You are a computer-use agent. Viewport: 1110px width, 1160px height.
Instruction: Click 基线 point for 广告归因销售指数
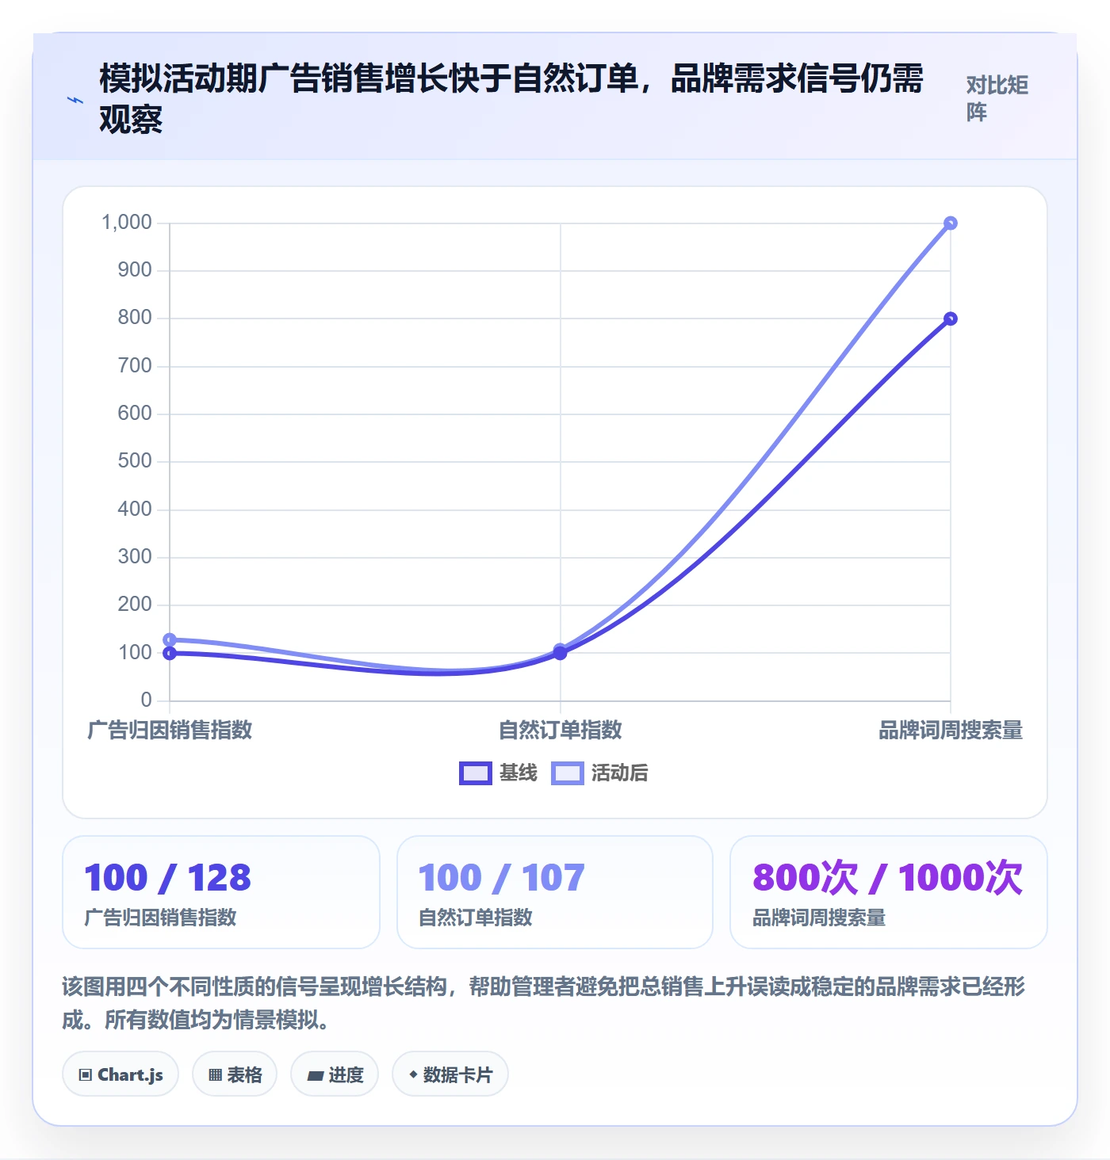(x=170, y=653)
